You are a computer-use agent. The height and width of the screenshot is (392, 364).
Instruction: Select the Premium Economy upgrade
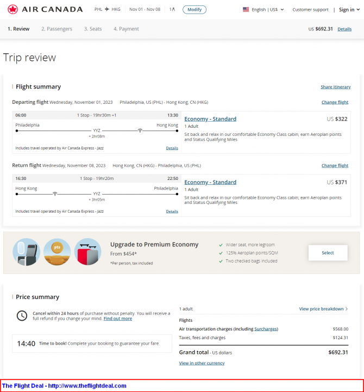click(x=328, y=253)
